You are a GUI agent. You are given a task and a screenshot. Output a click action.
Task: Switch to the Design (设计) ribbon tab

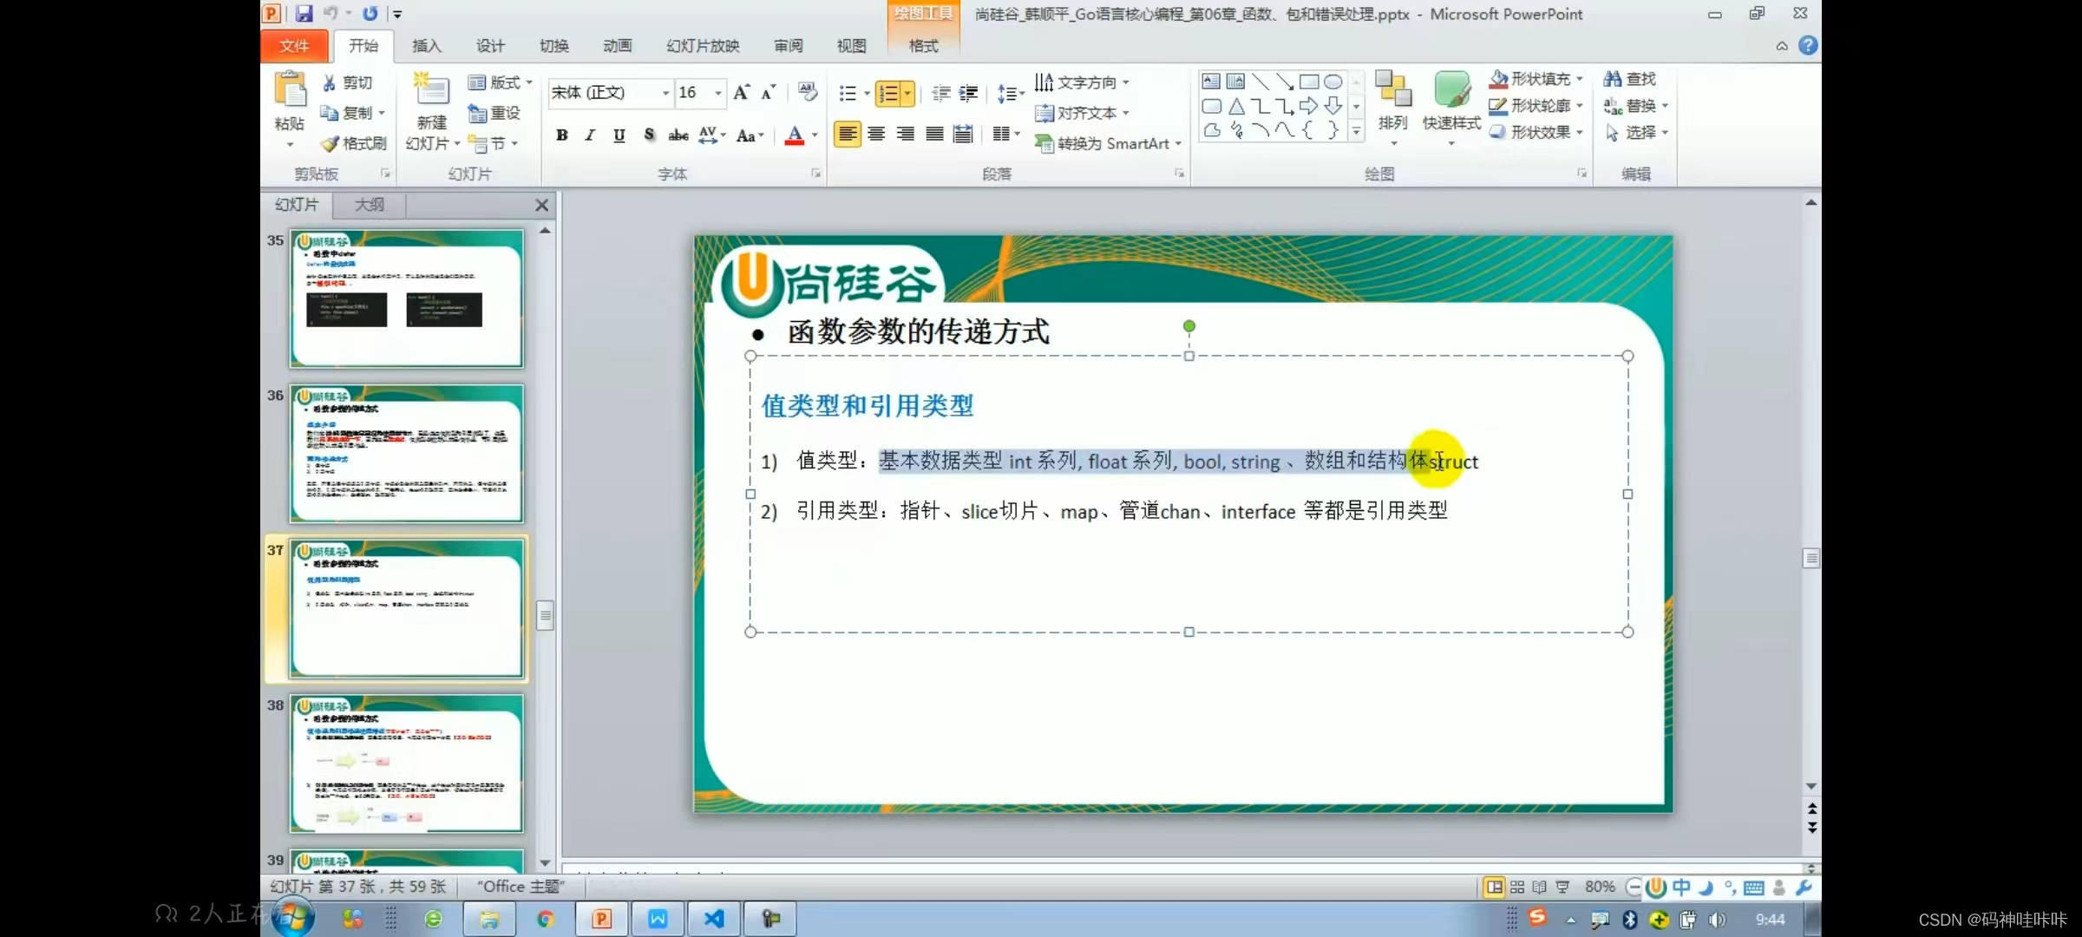pyautogui.click(x=490, y=46)
